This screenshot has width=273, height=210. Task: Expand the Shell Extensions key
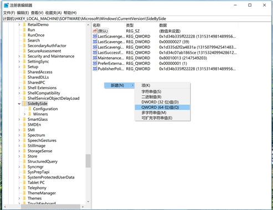(x=19, y=88)
